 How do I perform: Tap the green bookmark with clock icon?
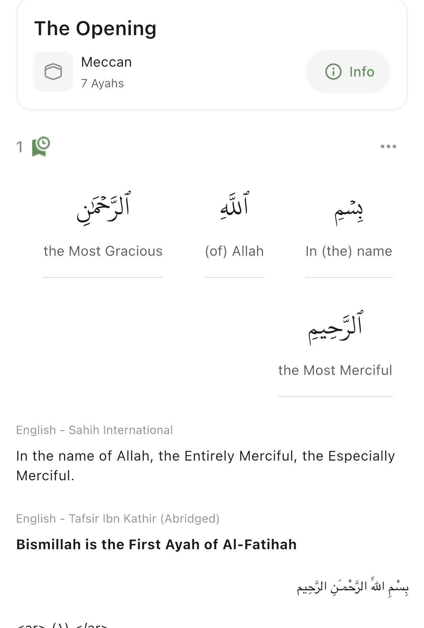[41, 146]
